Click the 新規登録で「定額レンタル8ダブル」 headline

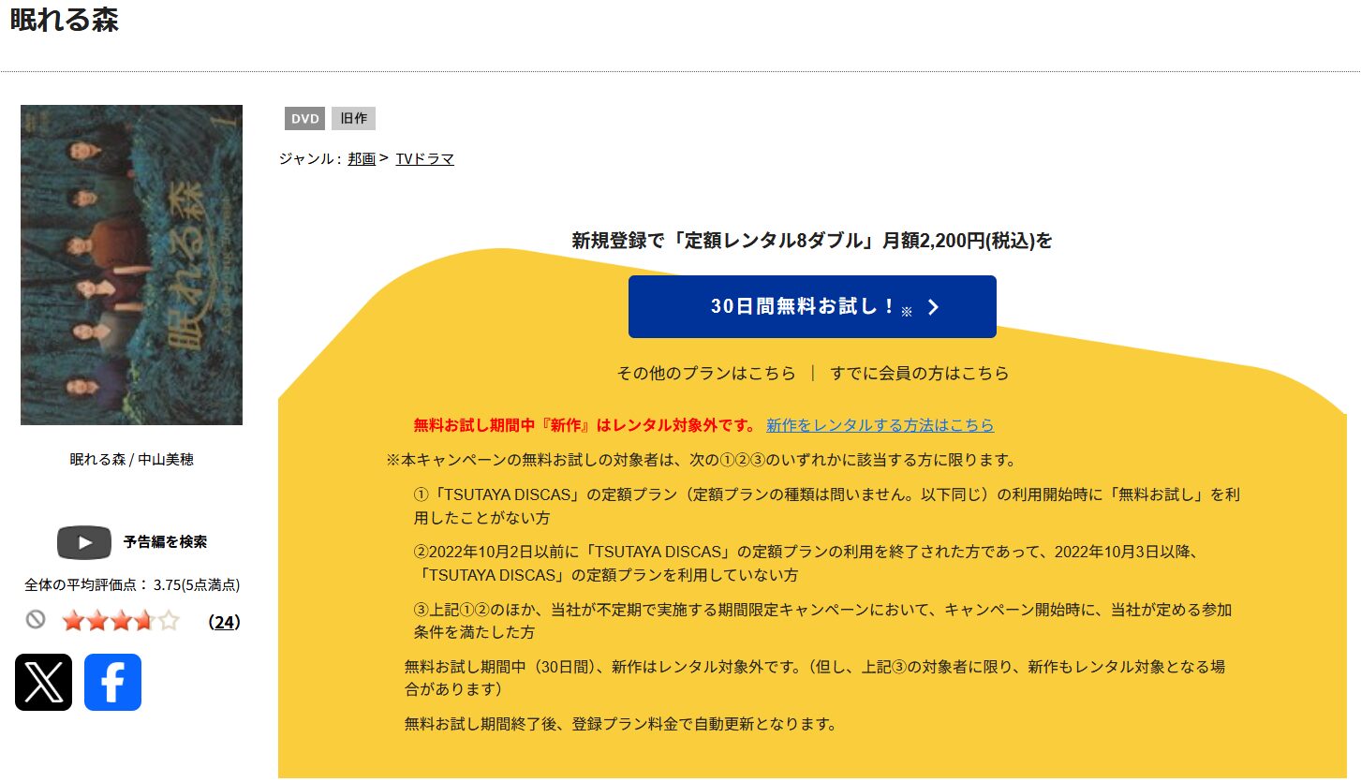(x=812, y=241)
